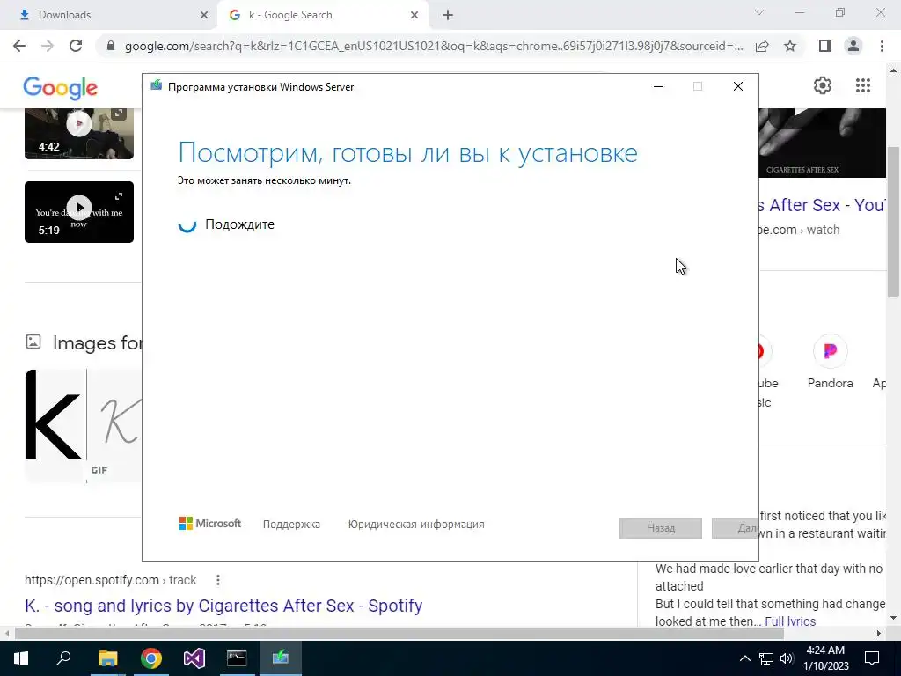Open Visual Studio from the taskbar
The image size is (901, 676).
[x=194, y=658]
